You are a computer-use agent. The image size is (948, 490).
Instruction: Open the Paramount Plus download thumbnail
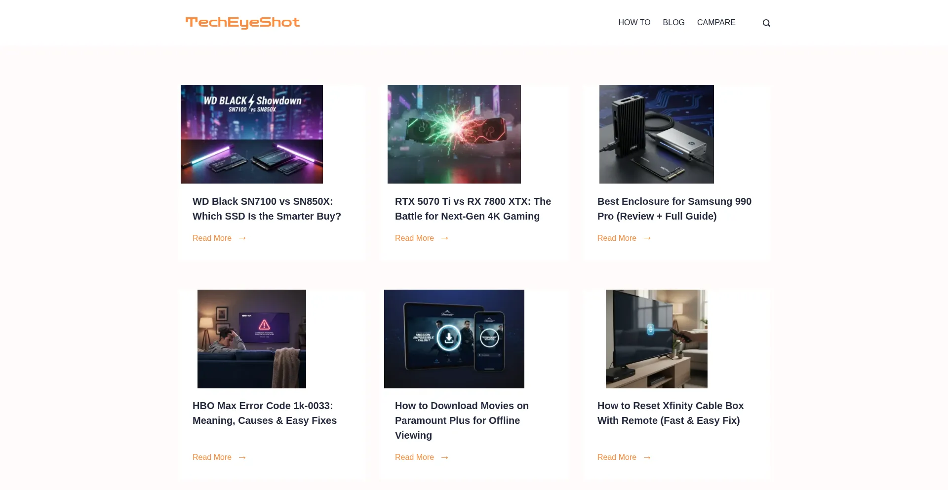click(454, 339)
